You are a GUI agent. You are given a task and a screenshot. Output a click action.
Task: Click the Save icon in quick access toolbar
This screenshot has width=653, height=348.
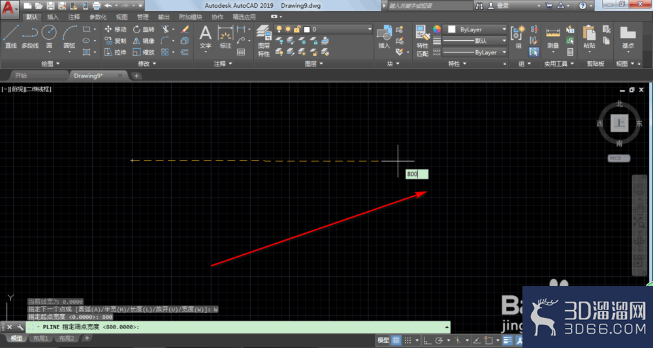tap(50, 6)
